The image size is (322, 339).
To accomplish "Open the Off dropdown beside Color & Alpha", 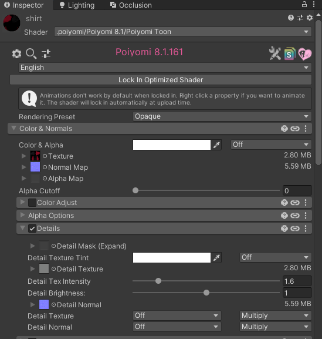I will pos(271,145).
